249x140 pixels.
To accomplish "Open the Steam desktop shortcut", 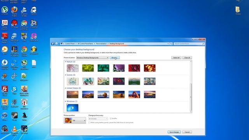I will pyautogui.click(x=14, y=117).
